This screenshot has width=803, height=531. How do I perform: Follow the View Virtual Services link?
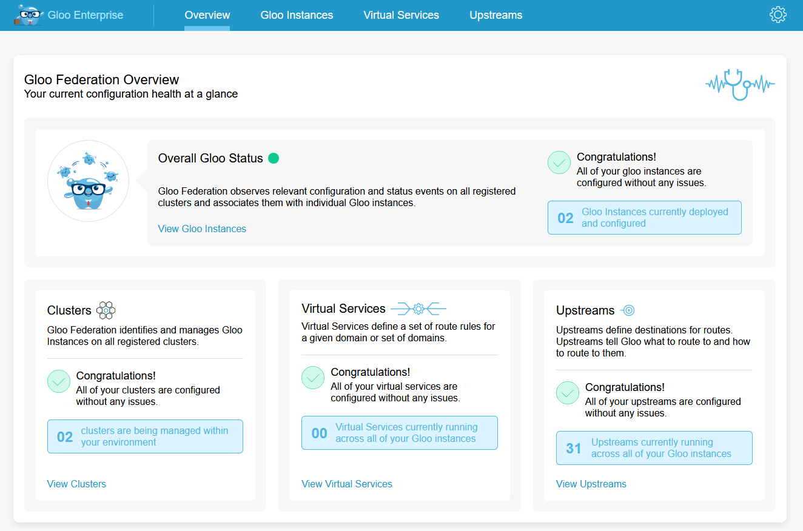coord(347,484)
